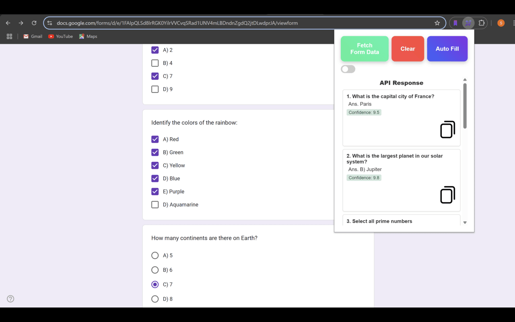
Task: Click the Chrome profile avatar
Action: click(501, 23)
